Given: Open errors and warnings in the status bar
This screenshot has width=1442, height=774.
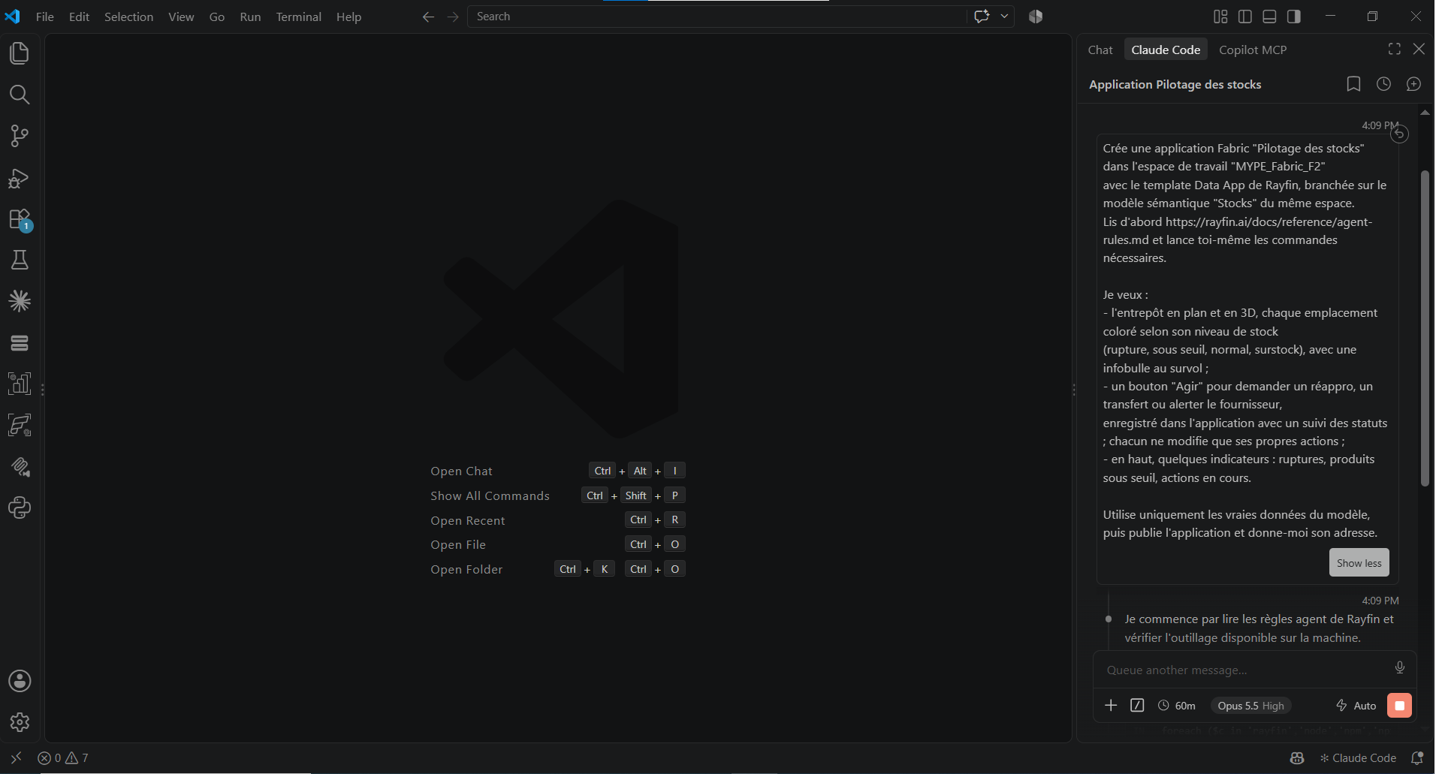Looking at the screenshot, I should click(x=63, y=758).
